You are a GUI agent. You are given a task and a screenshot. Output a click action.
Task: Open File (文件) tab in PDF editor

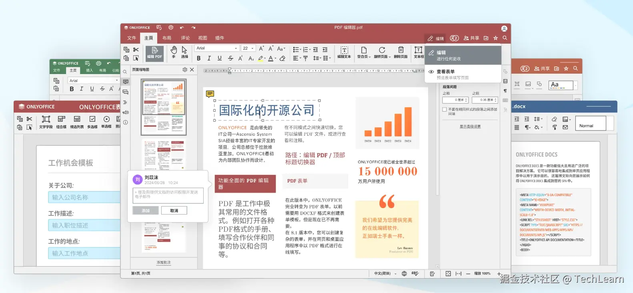coord(132,38)
